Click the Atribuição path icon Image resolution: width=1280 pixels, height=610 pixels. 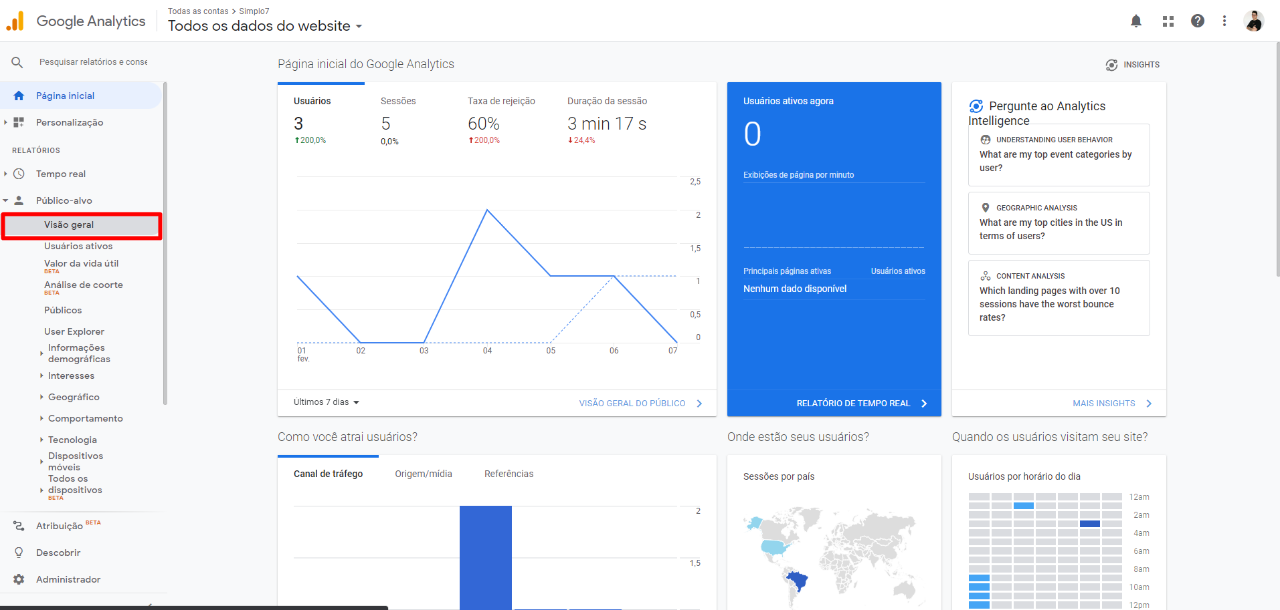point(19,526)
